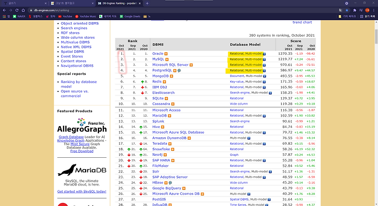This screenshot has height=206, width=378.
Task: Open the Spatial DBMS sidebar link
Action: pos(72,52)
